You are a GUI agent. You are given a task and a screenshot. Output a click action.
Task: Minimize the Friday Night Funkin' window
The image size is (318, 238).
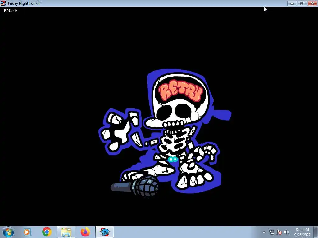pyautogui.click(x=292, y=3)
